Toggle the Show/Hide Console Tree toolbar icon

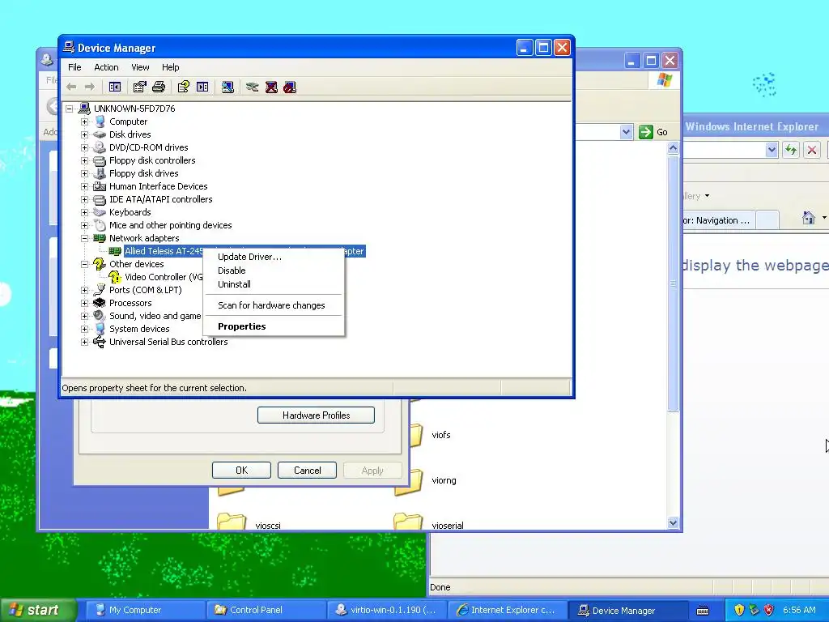pos(115,87)
